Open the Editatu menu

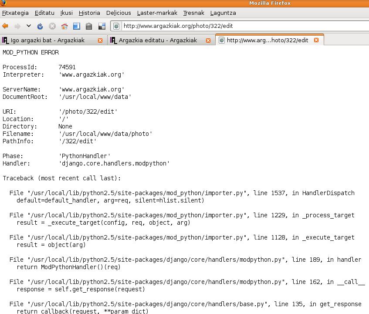44,13
